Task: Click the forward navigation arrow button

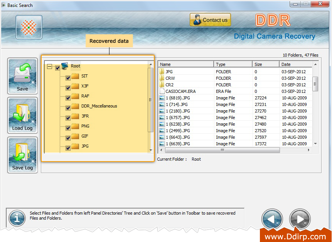Action: point(300,218)
